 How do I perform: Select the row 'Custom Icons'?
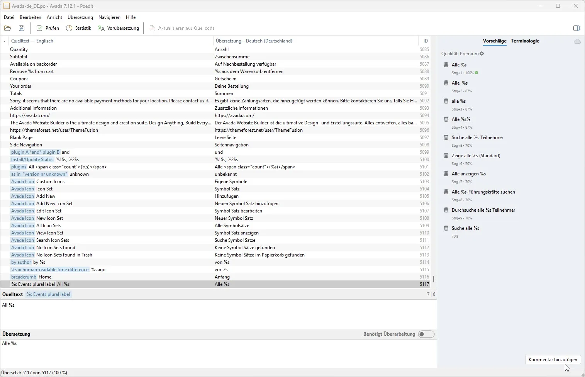point(216,182)
